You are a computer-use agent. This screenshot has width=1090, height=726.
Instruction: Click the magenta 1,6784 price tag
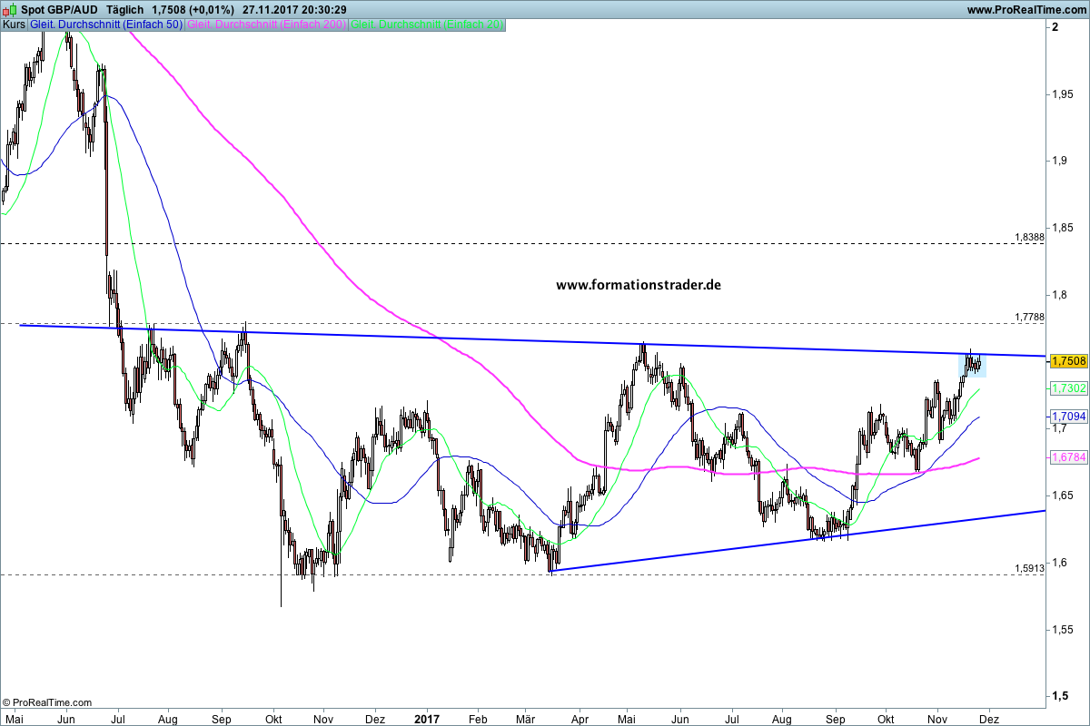(x=1068, y=458)
